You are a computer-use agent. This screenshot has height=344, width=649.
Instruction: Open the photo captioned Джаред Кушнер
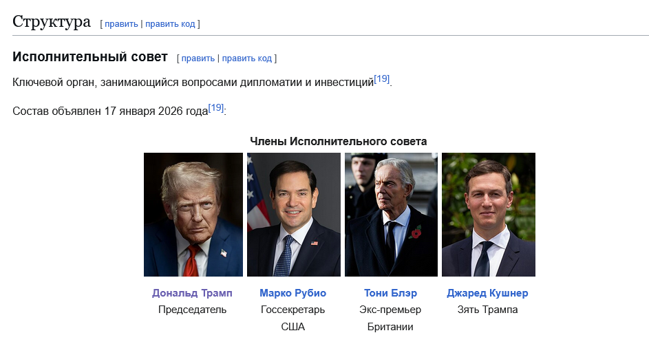489,215
